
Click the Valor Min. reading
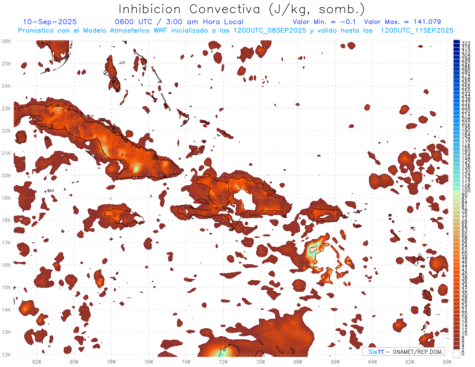tap(324, 22)
